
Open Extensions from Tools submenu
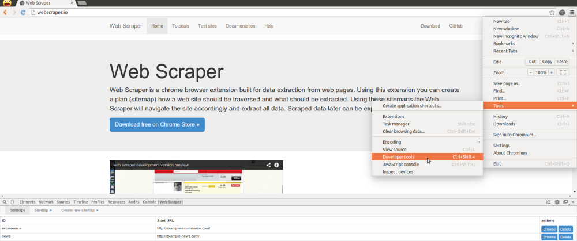427,116
